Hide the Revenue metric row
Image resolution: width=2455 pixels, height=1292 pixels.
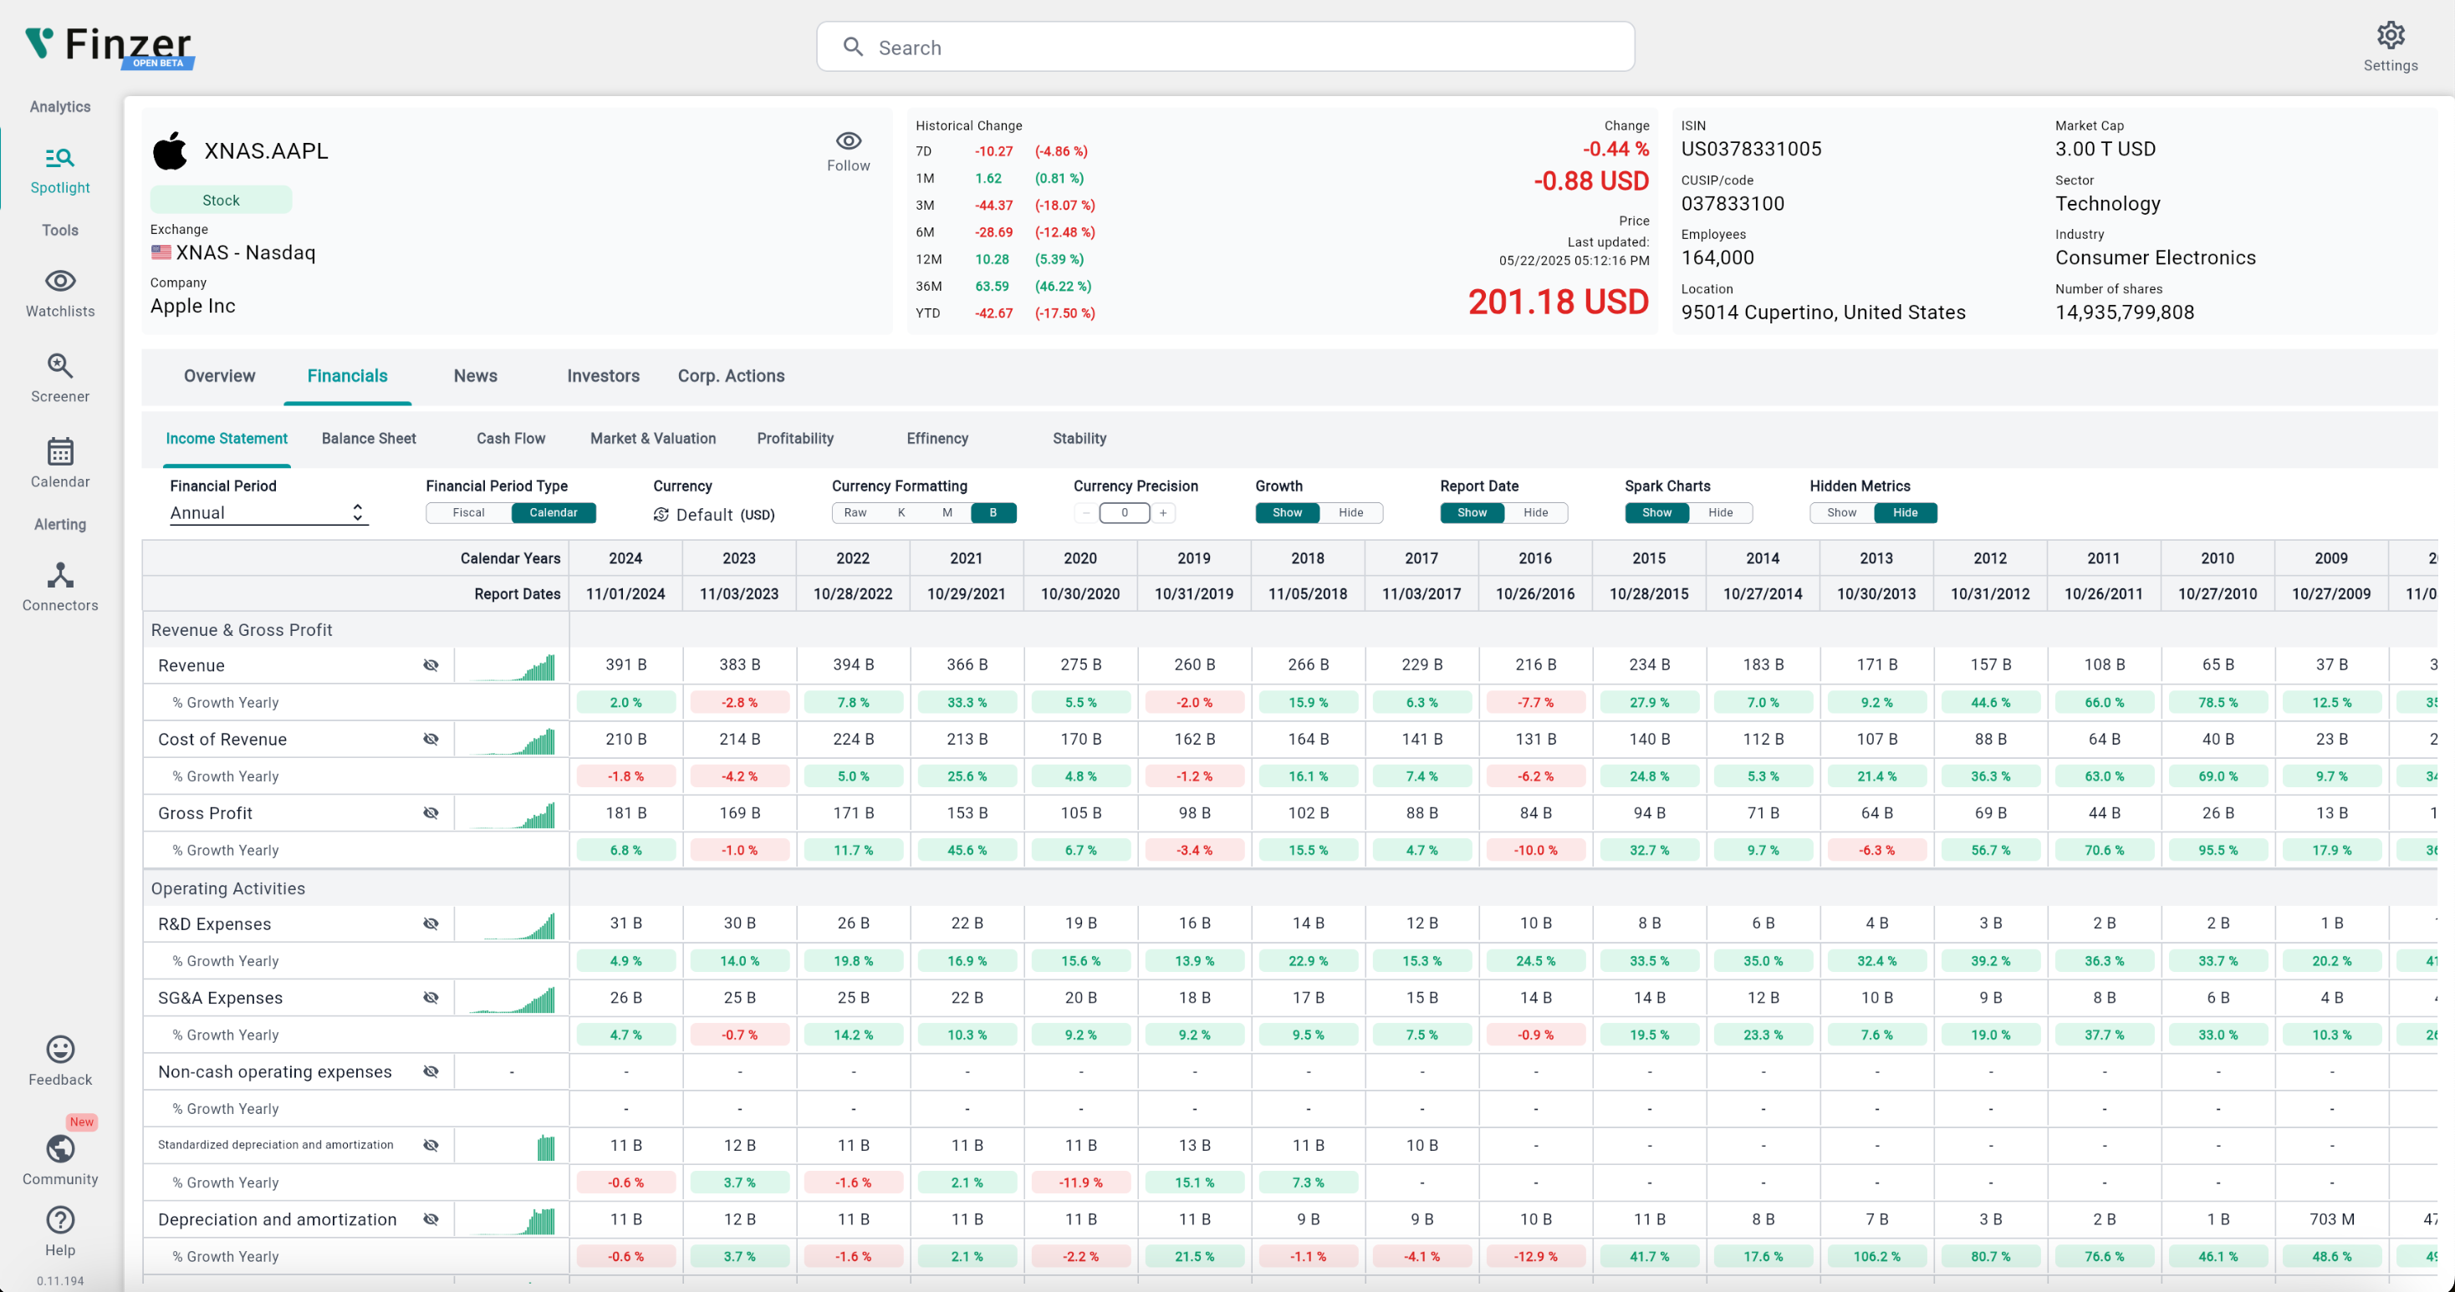tap(431, 665)
